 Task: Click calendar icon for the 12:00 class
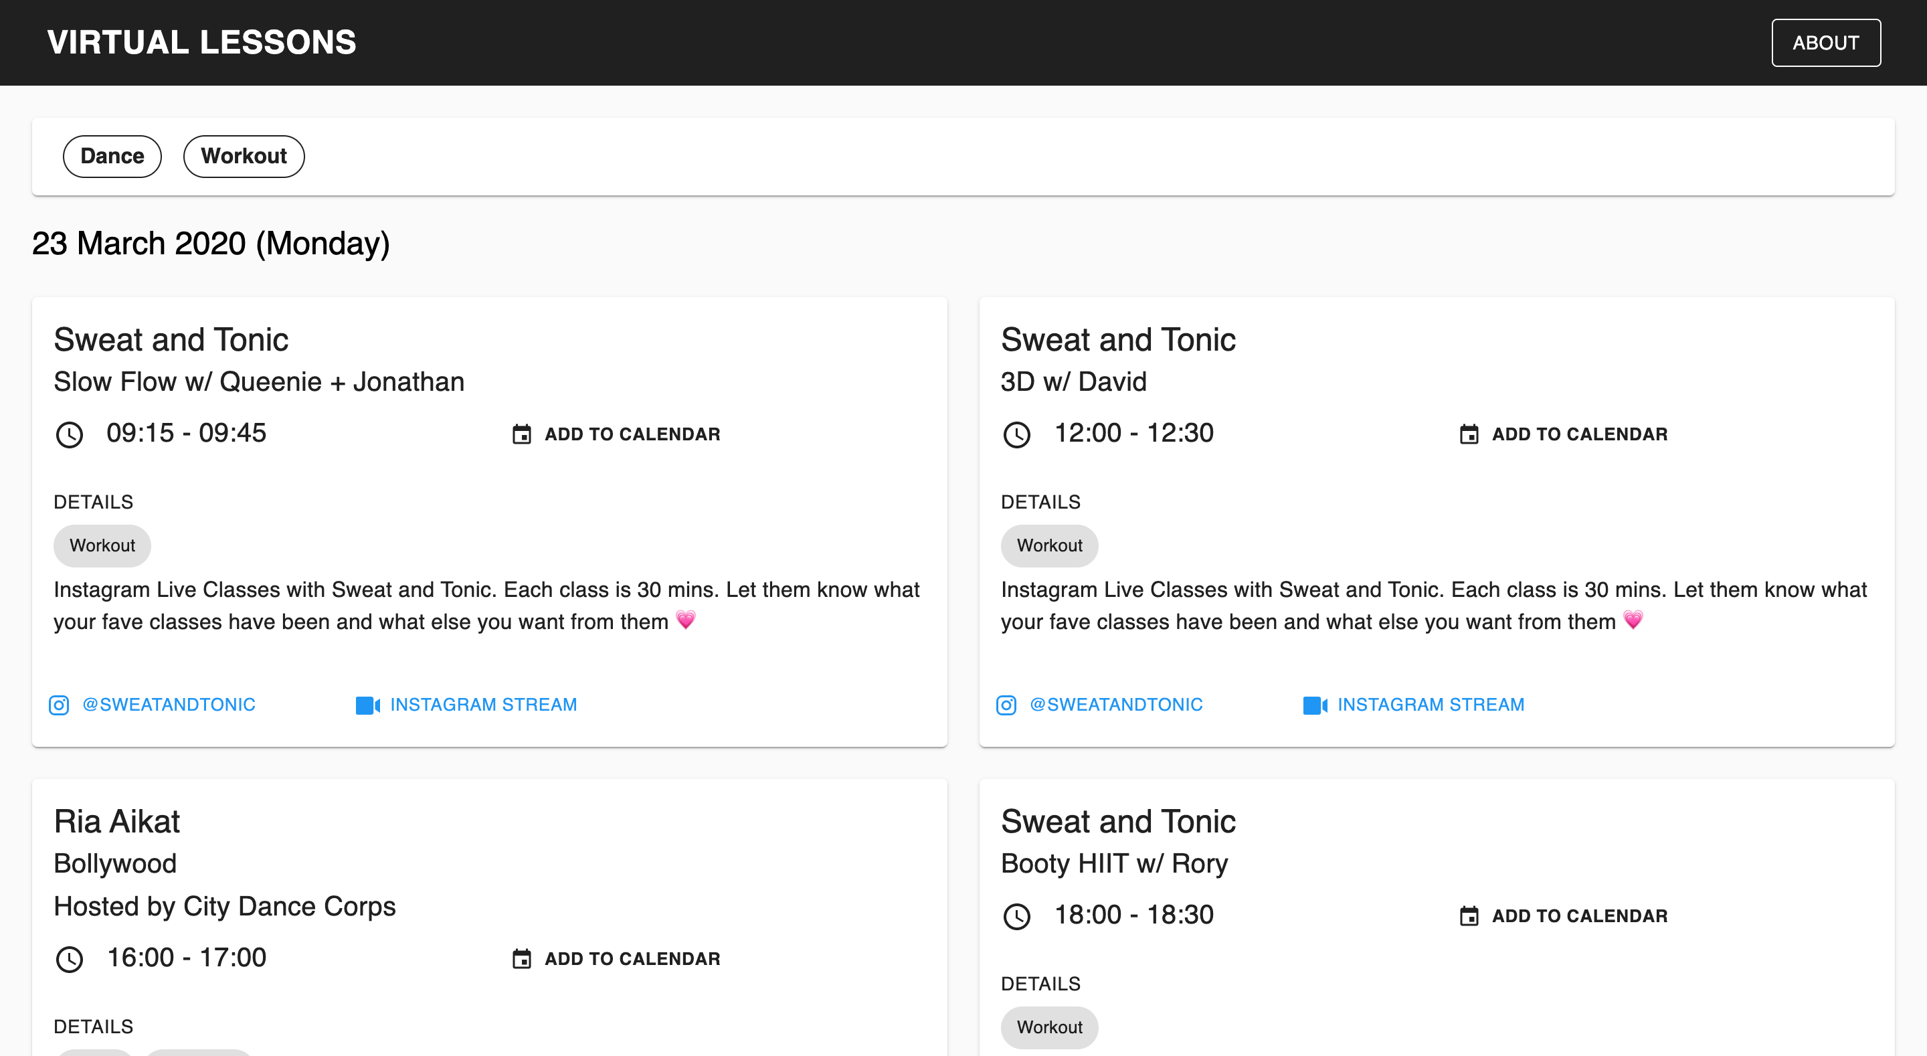coord(1469,434)
